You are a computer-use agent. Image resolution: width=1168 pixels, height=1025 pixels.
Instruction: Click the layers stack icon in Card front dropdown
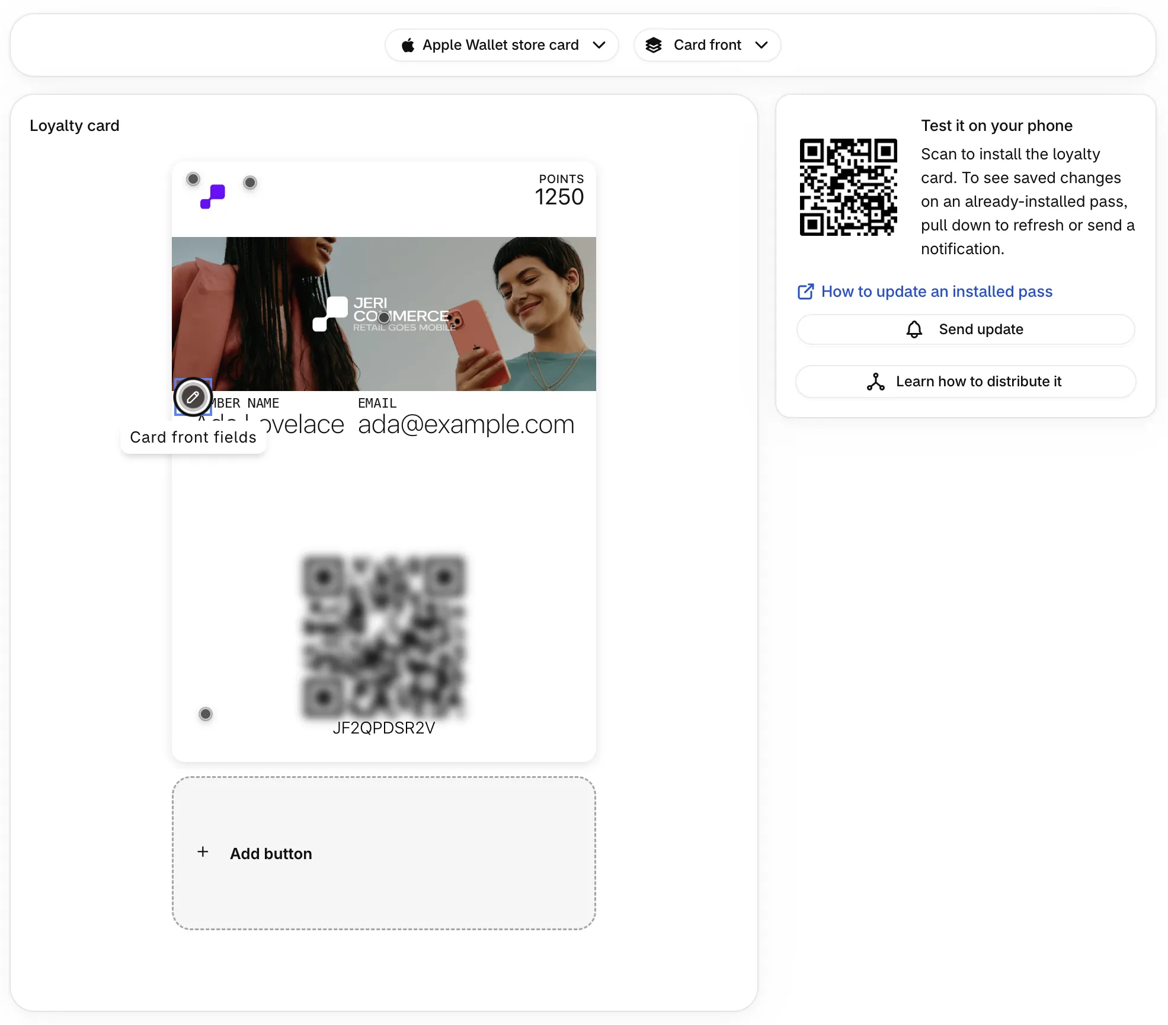pyautogui.click(x=654, y=45)
